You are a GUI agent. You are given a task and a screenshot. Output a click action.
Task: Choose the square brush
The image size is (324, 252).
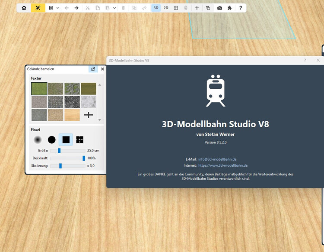tap(66, 140)
